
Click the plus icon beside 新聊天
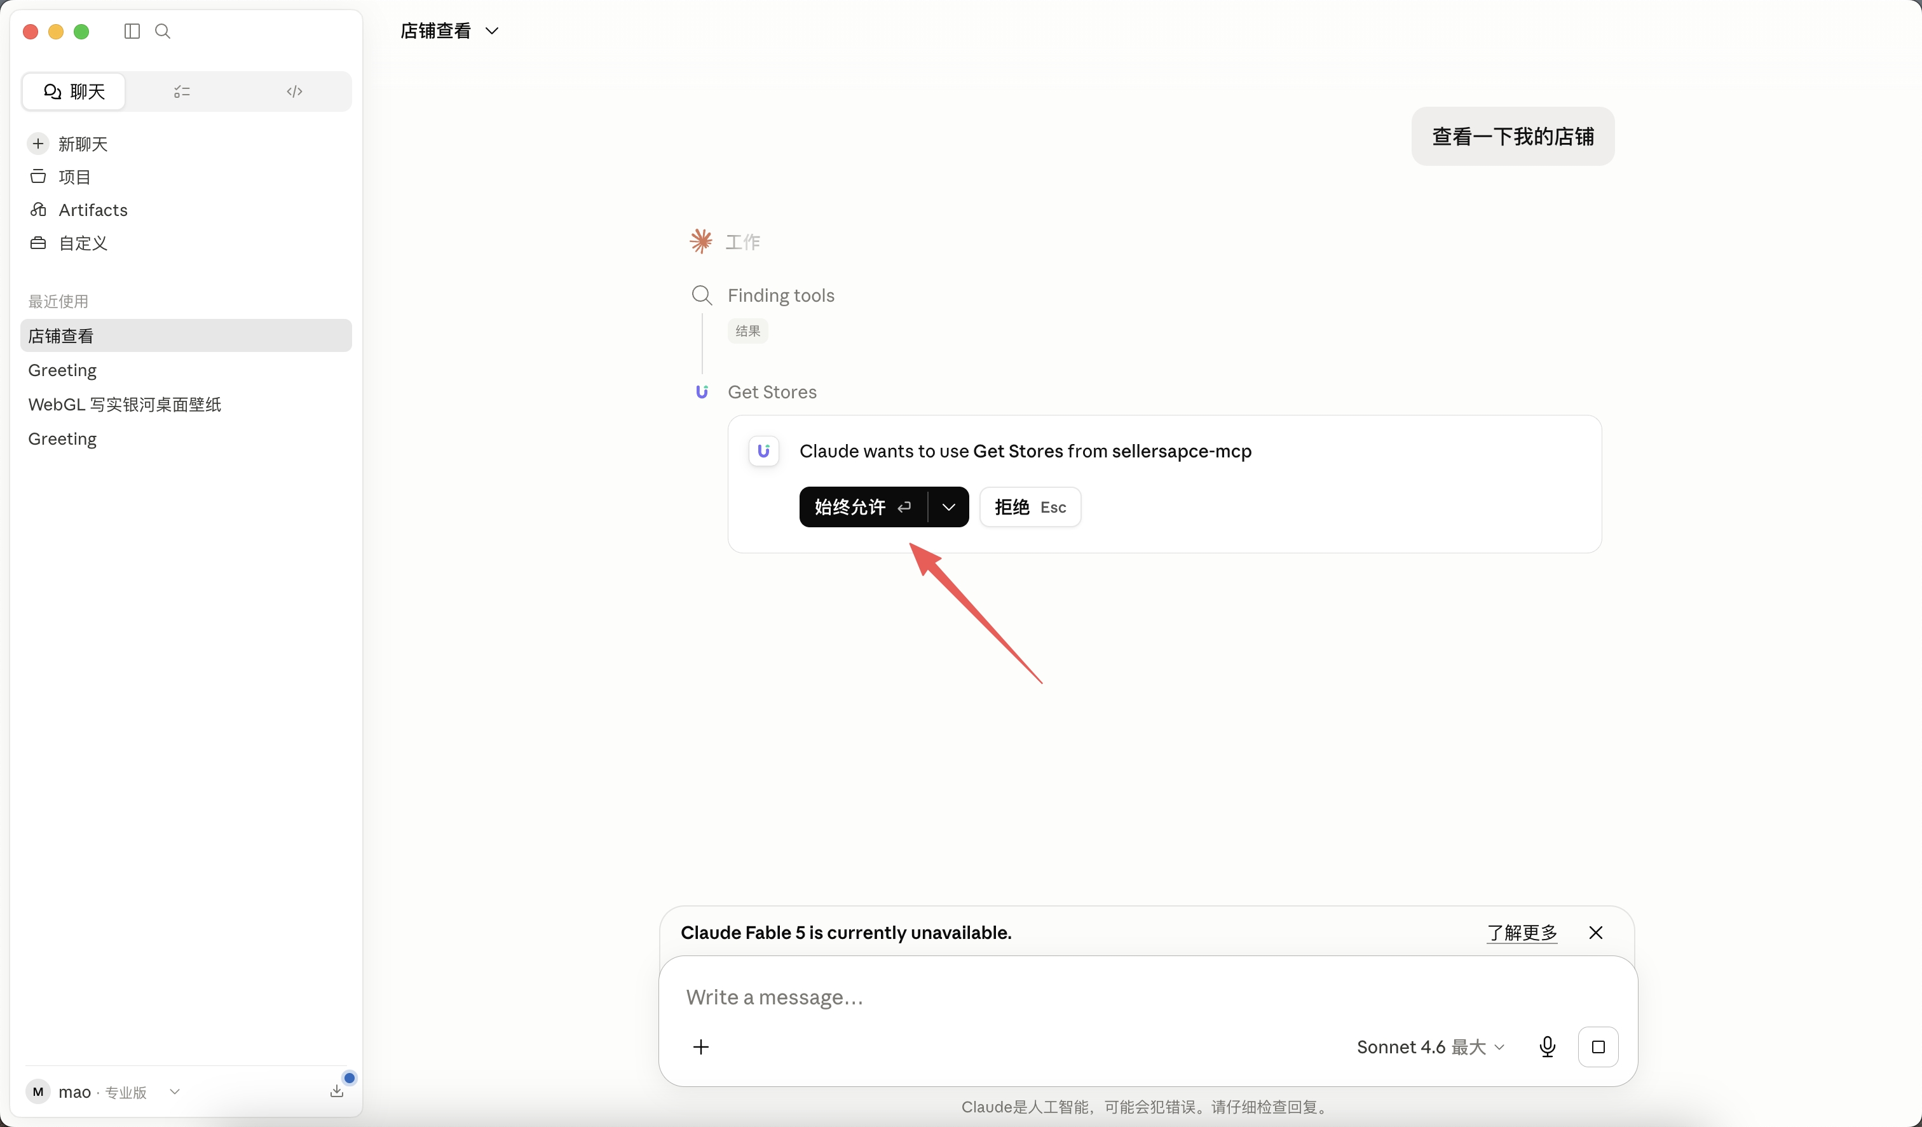coord(38,144)
